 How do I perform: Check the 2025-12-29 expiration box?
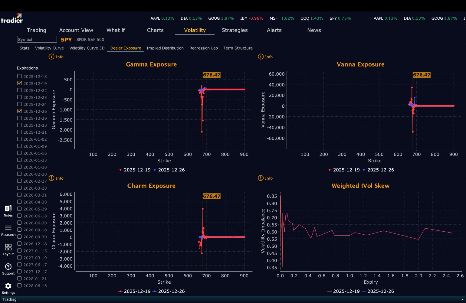point(19,118)
